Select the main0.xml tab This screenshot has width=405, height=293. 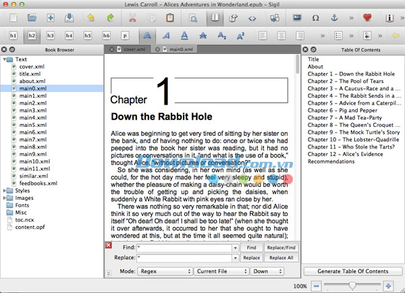tap(180, 49)
